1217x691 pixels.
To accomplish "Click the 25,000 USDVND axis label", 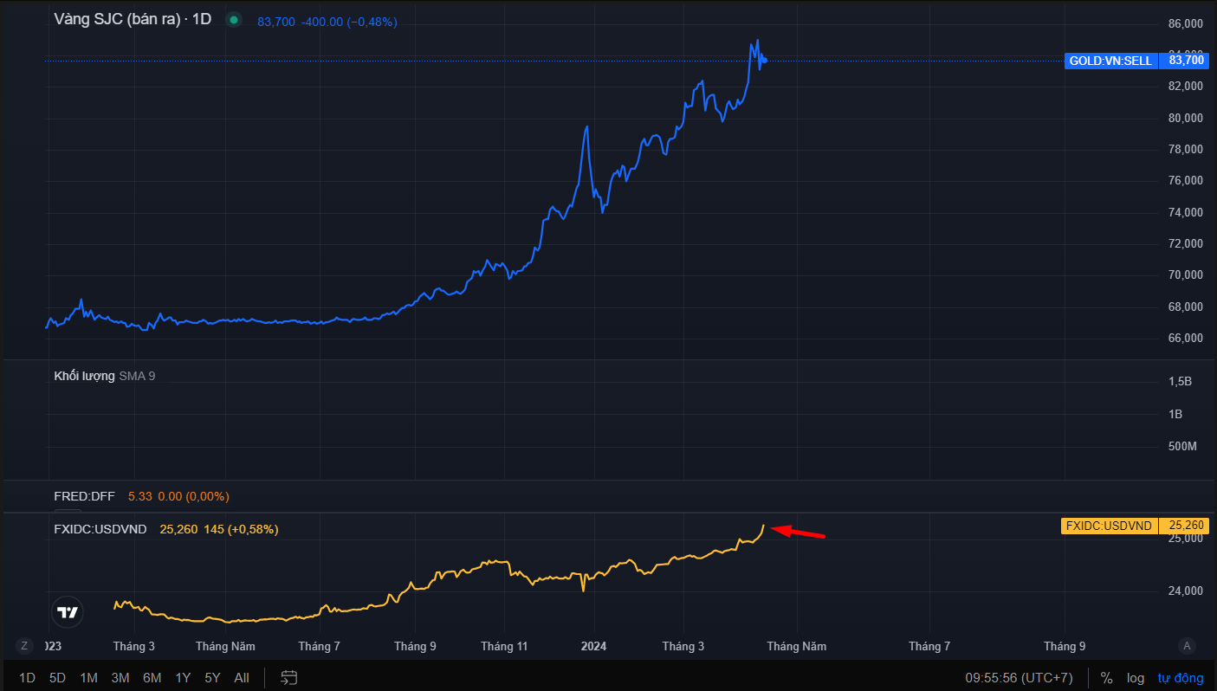I will (1186, 538).
